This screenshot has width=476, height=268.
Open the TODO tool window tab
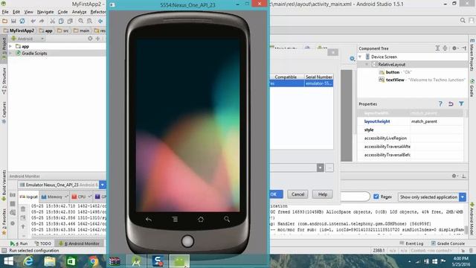tap(43, 243)
